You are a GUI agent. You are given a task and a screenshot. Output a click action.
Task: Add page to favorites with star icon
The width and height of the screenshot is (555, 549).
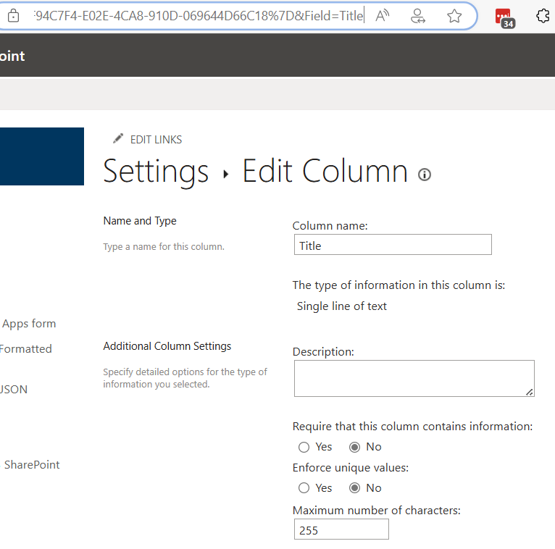[454, 16]
